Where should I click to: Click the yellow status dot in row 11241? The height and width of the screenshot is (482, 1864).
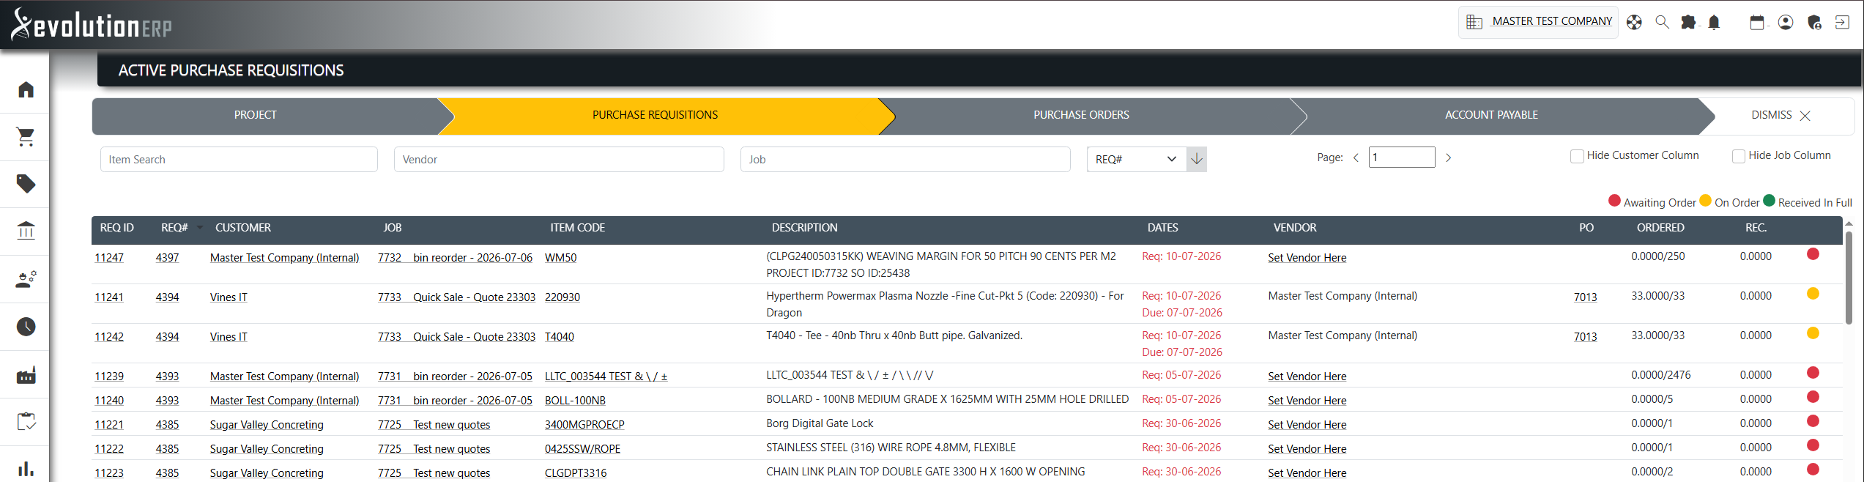pyautogui.click(x=1813, y=294)
